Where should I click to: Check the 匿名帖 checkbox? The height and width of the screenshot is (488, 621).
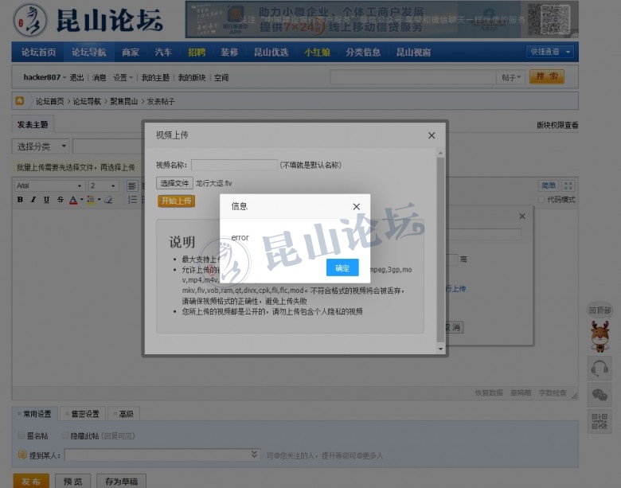tap(21, 436)
